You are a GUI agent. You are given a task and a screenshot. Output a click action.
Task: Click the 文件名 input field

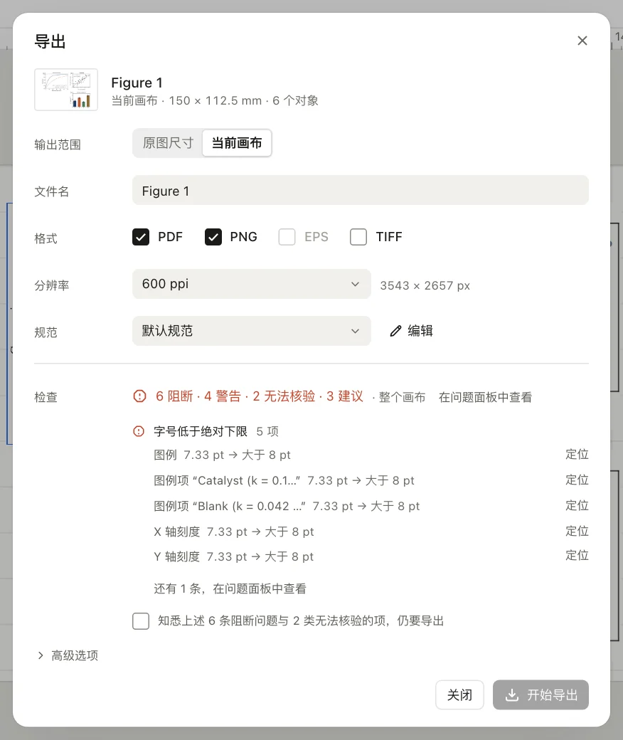point(361,191)
